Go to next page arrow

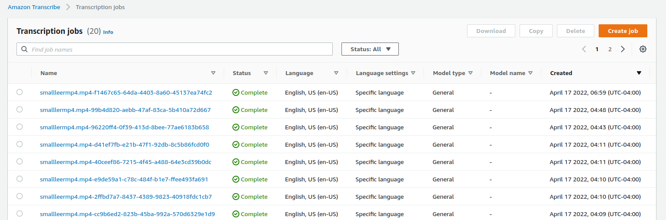tap(623, 49)
